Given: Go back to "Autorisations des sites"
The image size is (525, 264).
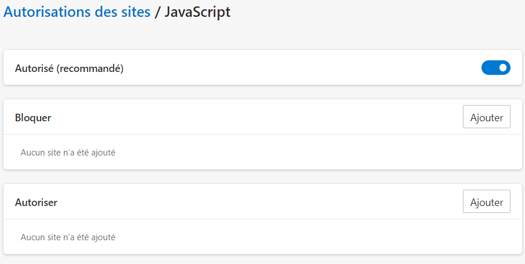Looking at the screenshot, I should [x=77, y=12].
